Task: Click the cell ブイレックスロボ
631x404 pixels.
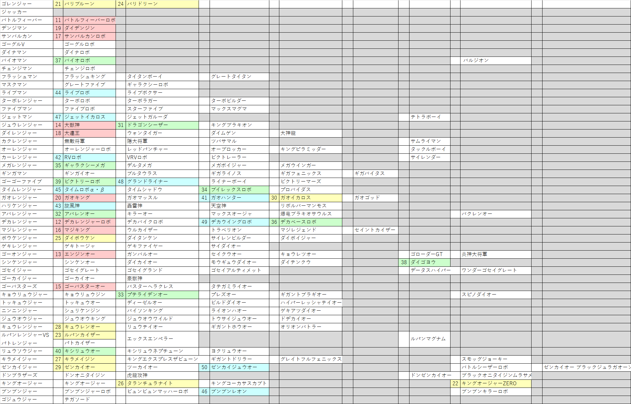Action: 239,190
